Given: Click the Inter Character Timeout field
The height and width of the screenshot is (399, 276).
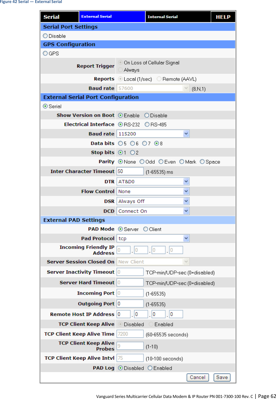Looking at the screenshot, I should point(130,171).
